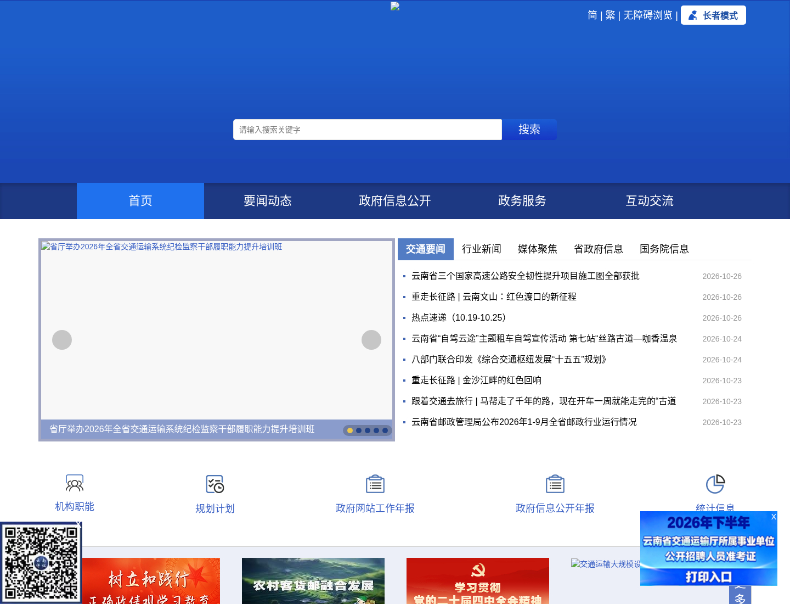Open the 政府网站工作年报 icon
790x604 pixels.
375,484
